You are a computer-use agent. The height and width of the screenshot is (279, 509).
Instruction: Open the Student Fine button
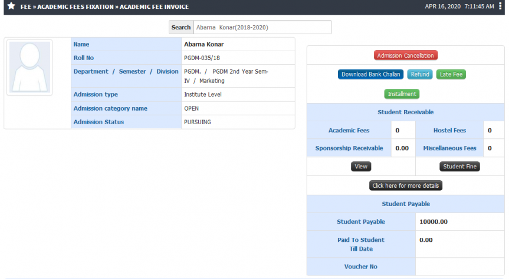[x=459, y=167]
